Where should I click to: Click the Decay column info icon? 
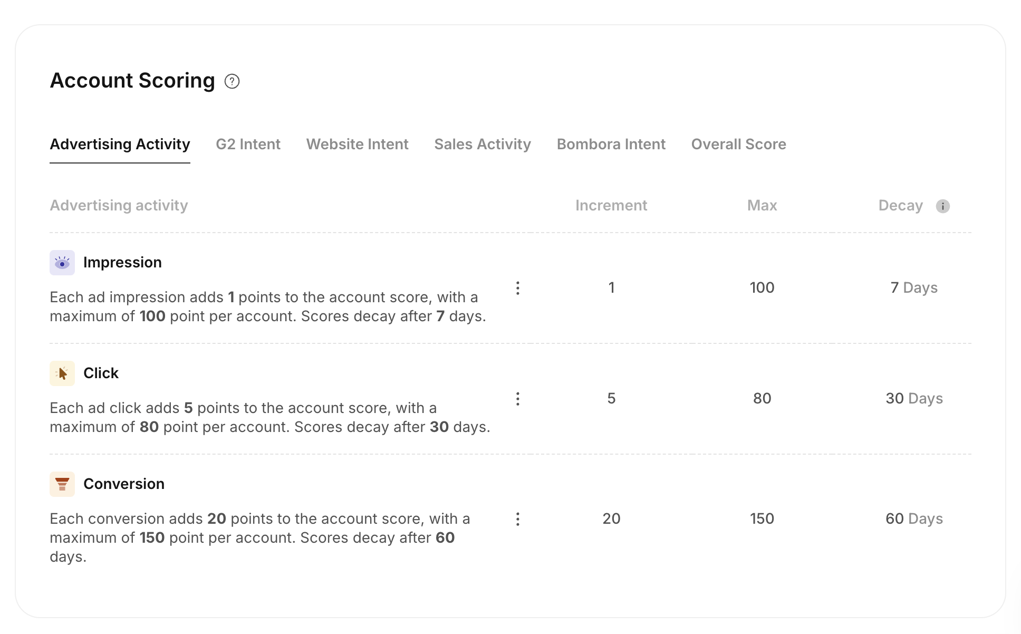point(943,206)
